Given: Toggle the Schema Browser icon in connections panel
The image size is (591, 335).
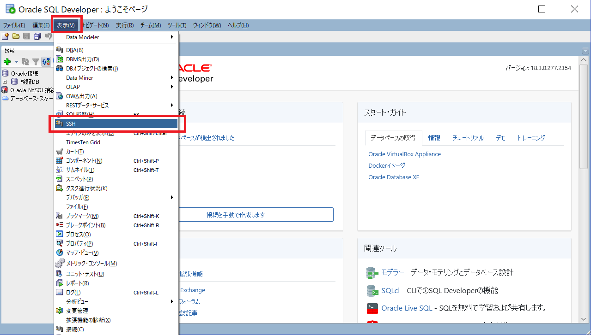Looking at the screenshot, I should 46,62.
